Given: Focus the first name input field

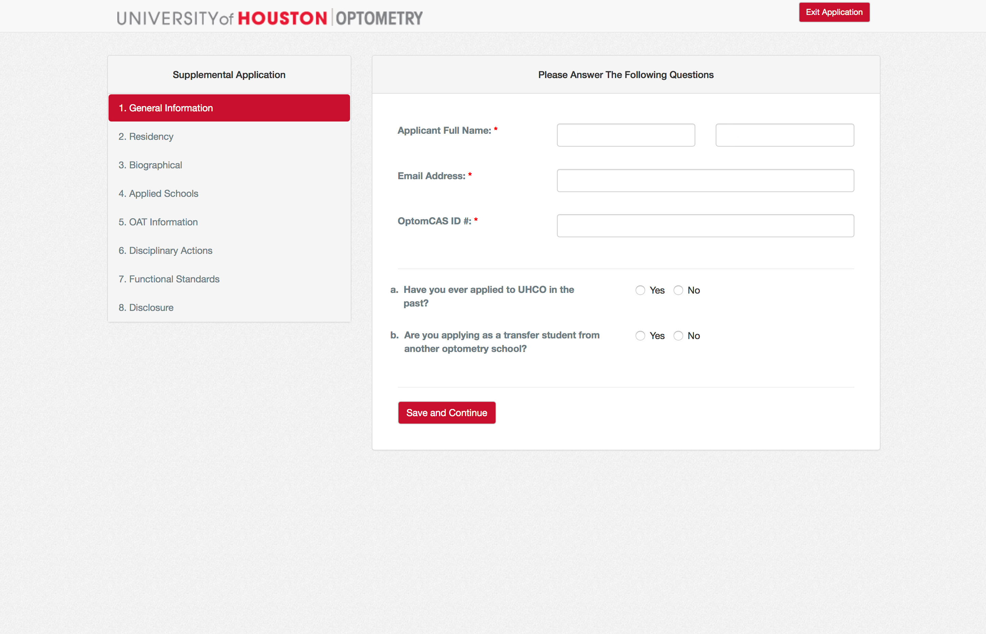Looking at the screenshot, I should (x=625, y=135).
